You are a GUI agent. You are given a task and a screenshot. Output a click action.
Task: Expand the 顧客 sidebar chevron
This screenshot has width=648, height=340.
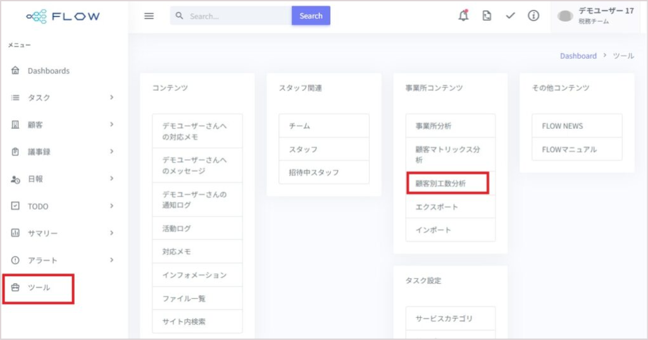[111, 124]
